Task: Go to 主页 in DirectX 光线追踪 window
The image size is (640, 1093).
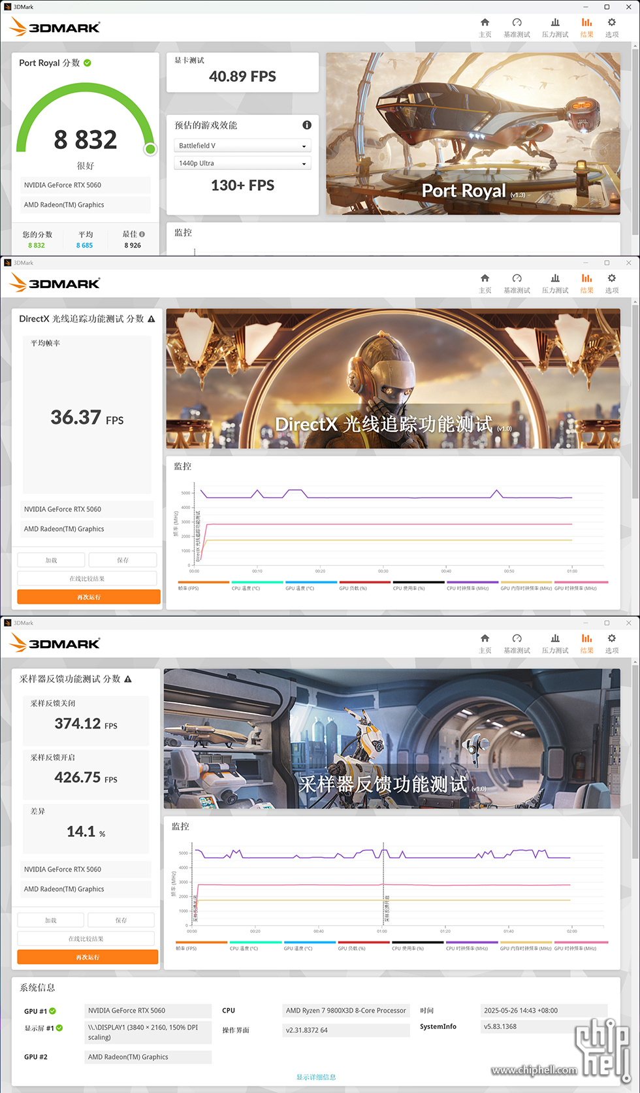Action: pyautogui.click(x=485, y=284)
